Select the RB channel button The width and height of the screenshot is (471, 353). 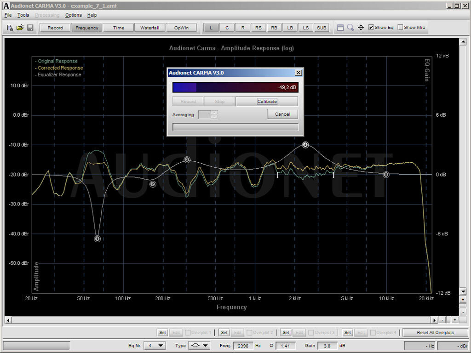(274, 28)
